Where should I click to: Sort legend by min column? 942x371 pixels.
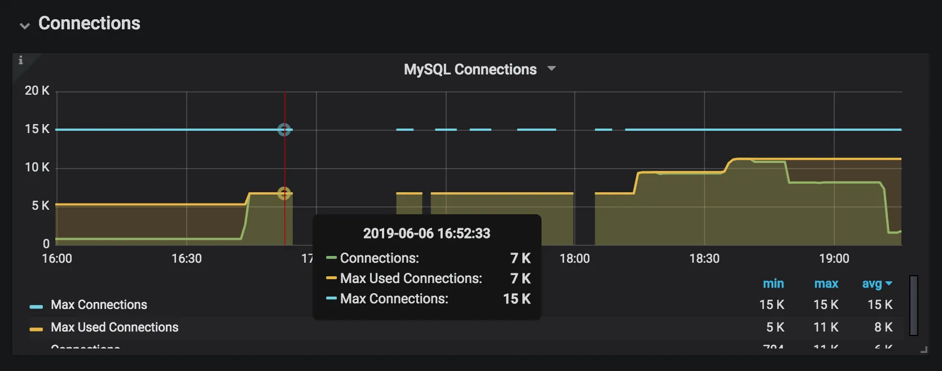(x=773, y=284)
